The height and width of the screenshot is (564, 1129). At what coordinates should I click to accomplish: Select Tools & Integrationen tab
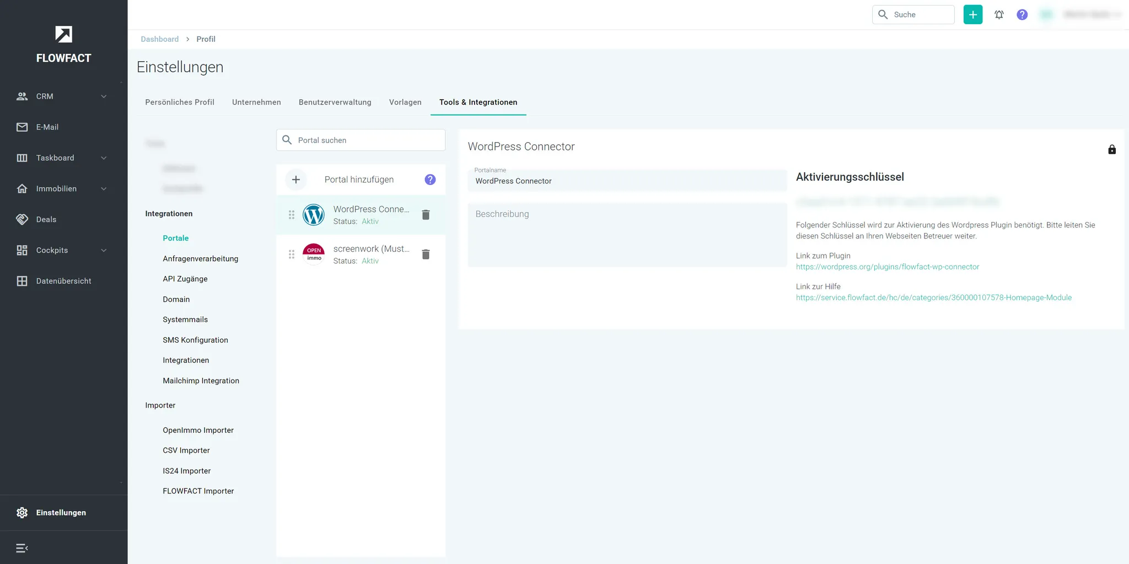coord(479,102)
